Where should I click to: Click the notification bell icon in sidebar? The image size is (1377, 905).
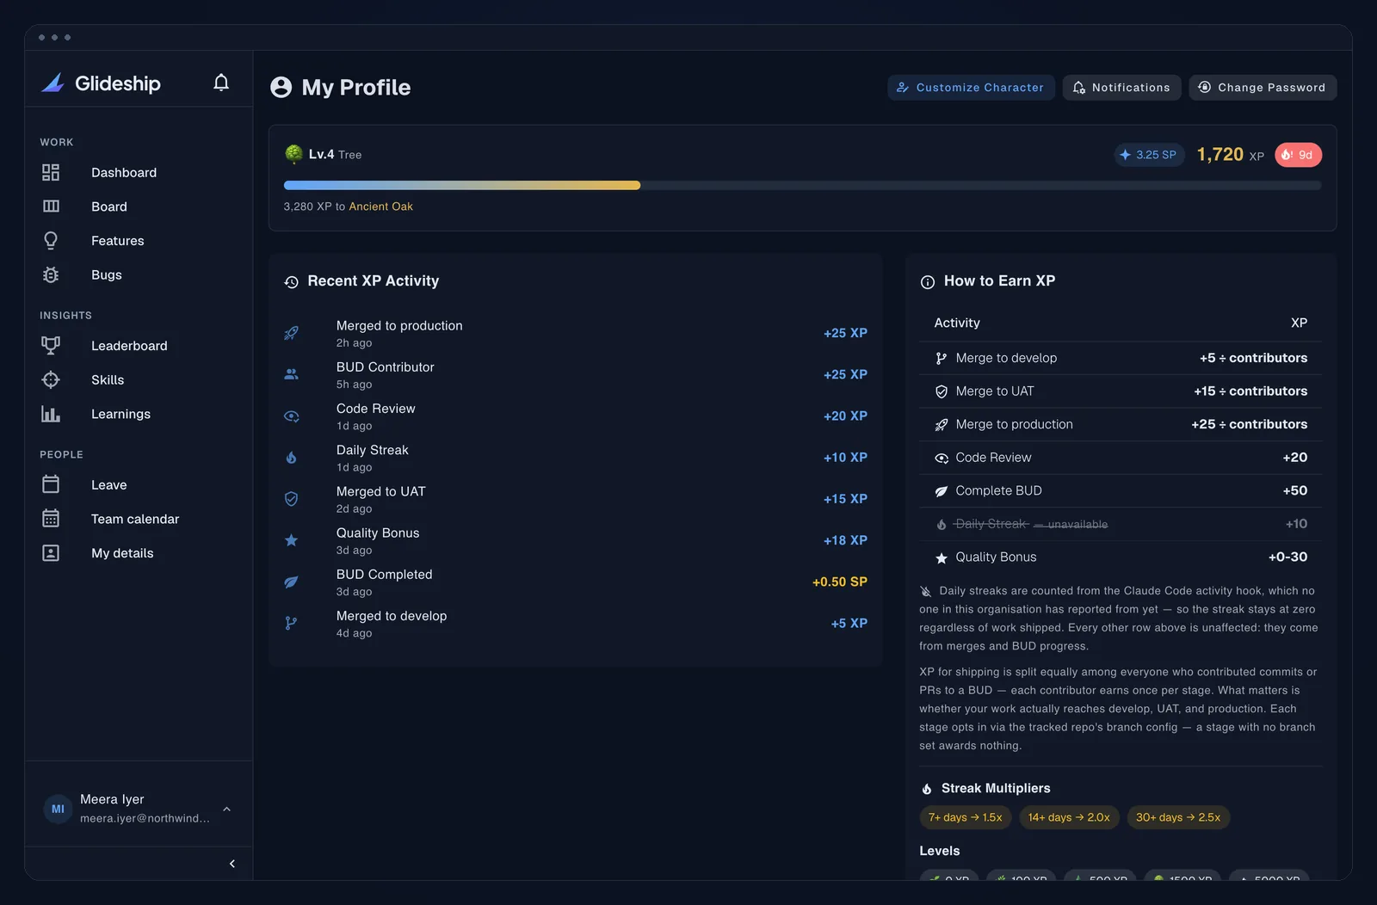[x=221, y=83]
